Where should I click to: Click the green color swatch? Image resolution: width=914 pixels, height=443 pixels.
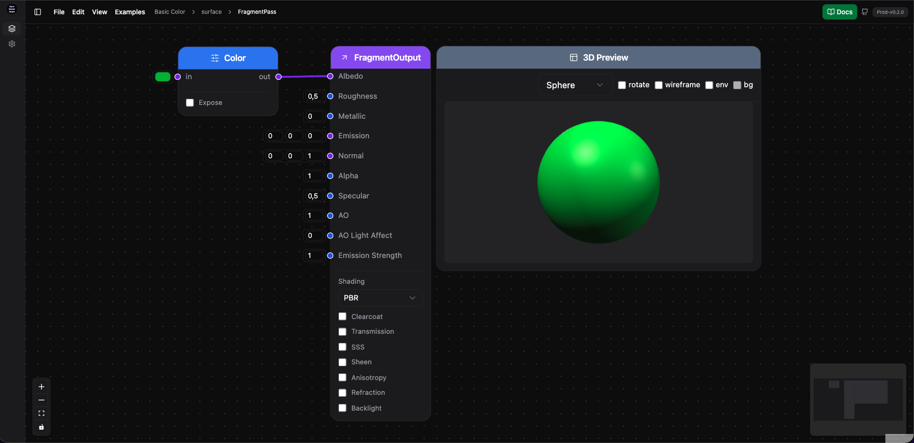point(163,77)
